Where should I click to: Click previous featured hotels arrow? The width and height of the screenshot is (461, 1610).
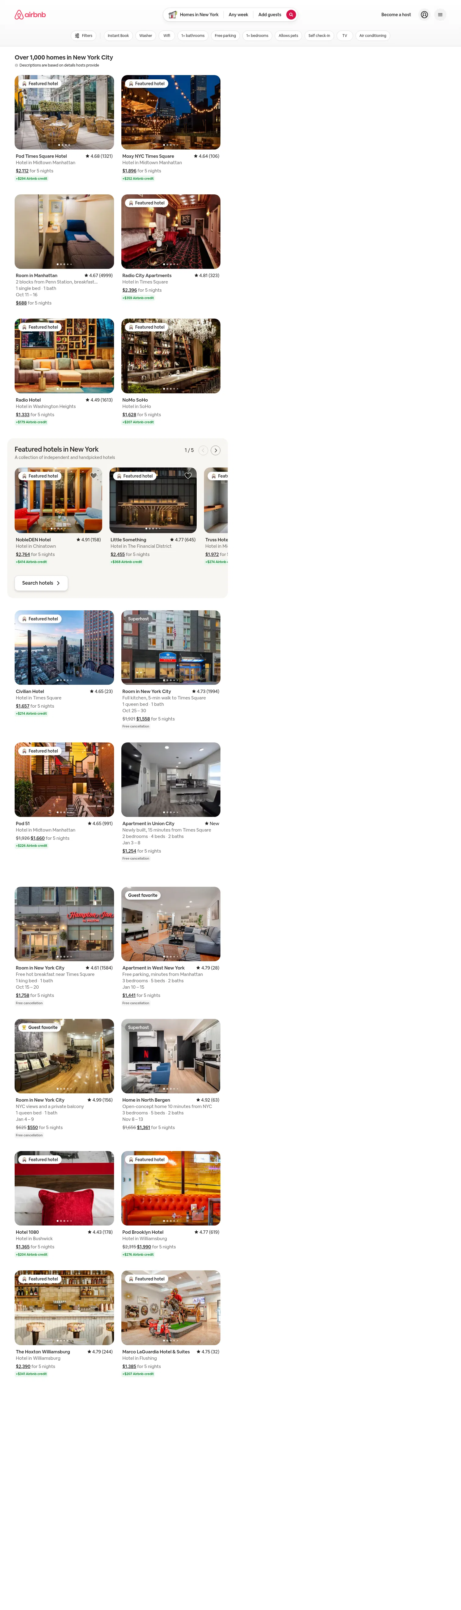[203, 450]
